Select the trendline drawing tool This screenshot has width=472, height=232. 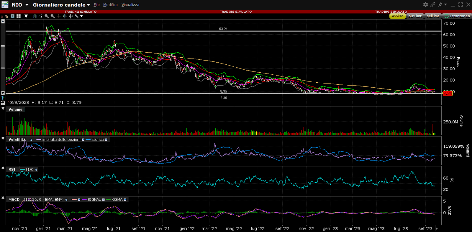(40, 16)
